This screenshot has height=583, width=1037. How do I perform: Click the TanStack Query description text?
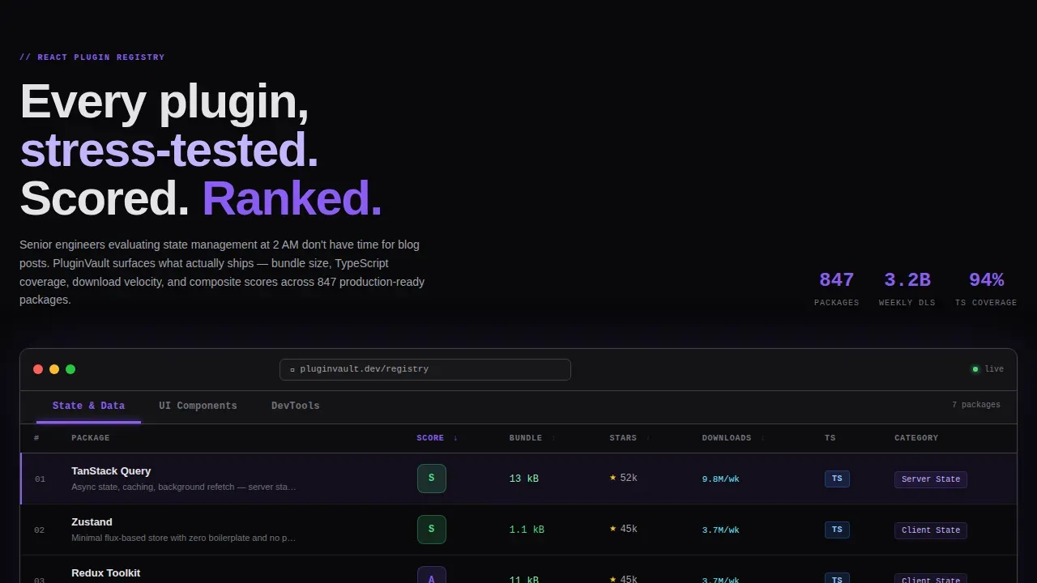click(x=184, y=487)
